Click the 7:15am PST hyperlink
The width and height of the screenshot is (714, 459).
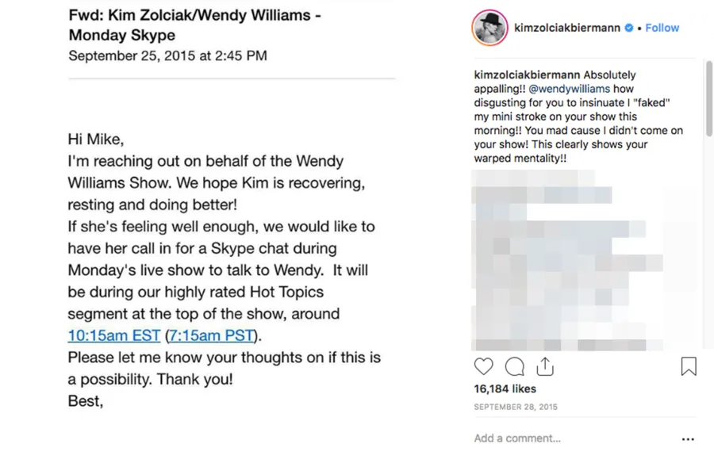210,335
